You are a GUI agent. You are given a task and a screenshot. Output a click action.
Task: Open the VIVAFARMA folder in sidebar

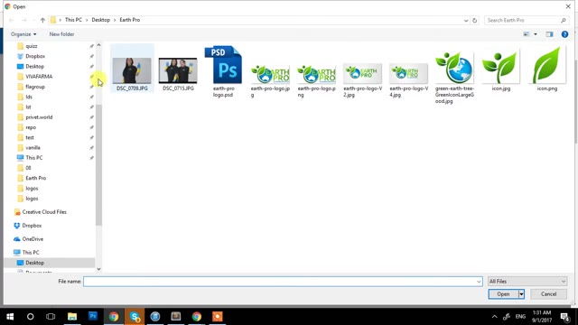[x=39, y=77]
